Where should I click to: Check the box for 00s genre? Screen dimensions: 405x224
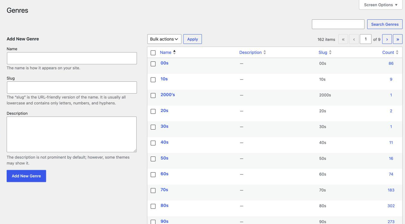coord(153,64)
